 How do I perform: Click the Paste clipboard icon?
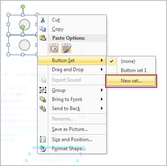tap(43, 38)
